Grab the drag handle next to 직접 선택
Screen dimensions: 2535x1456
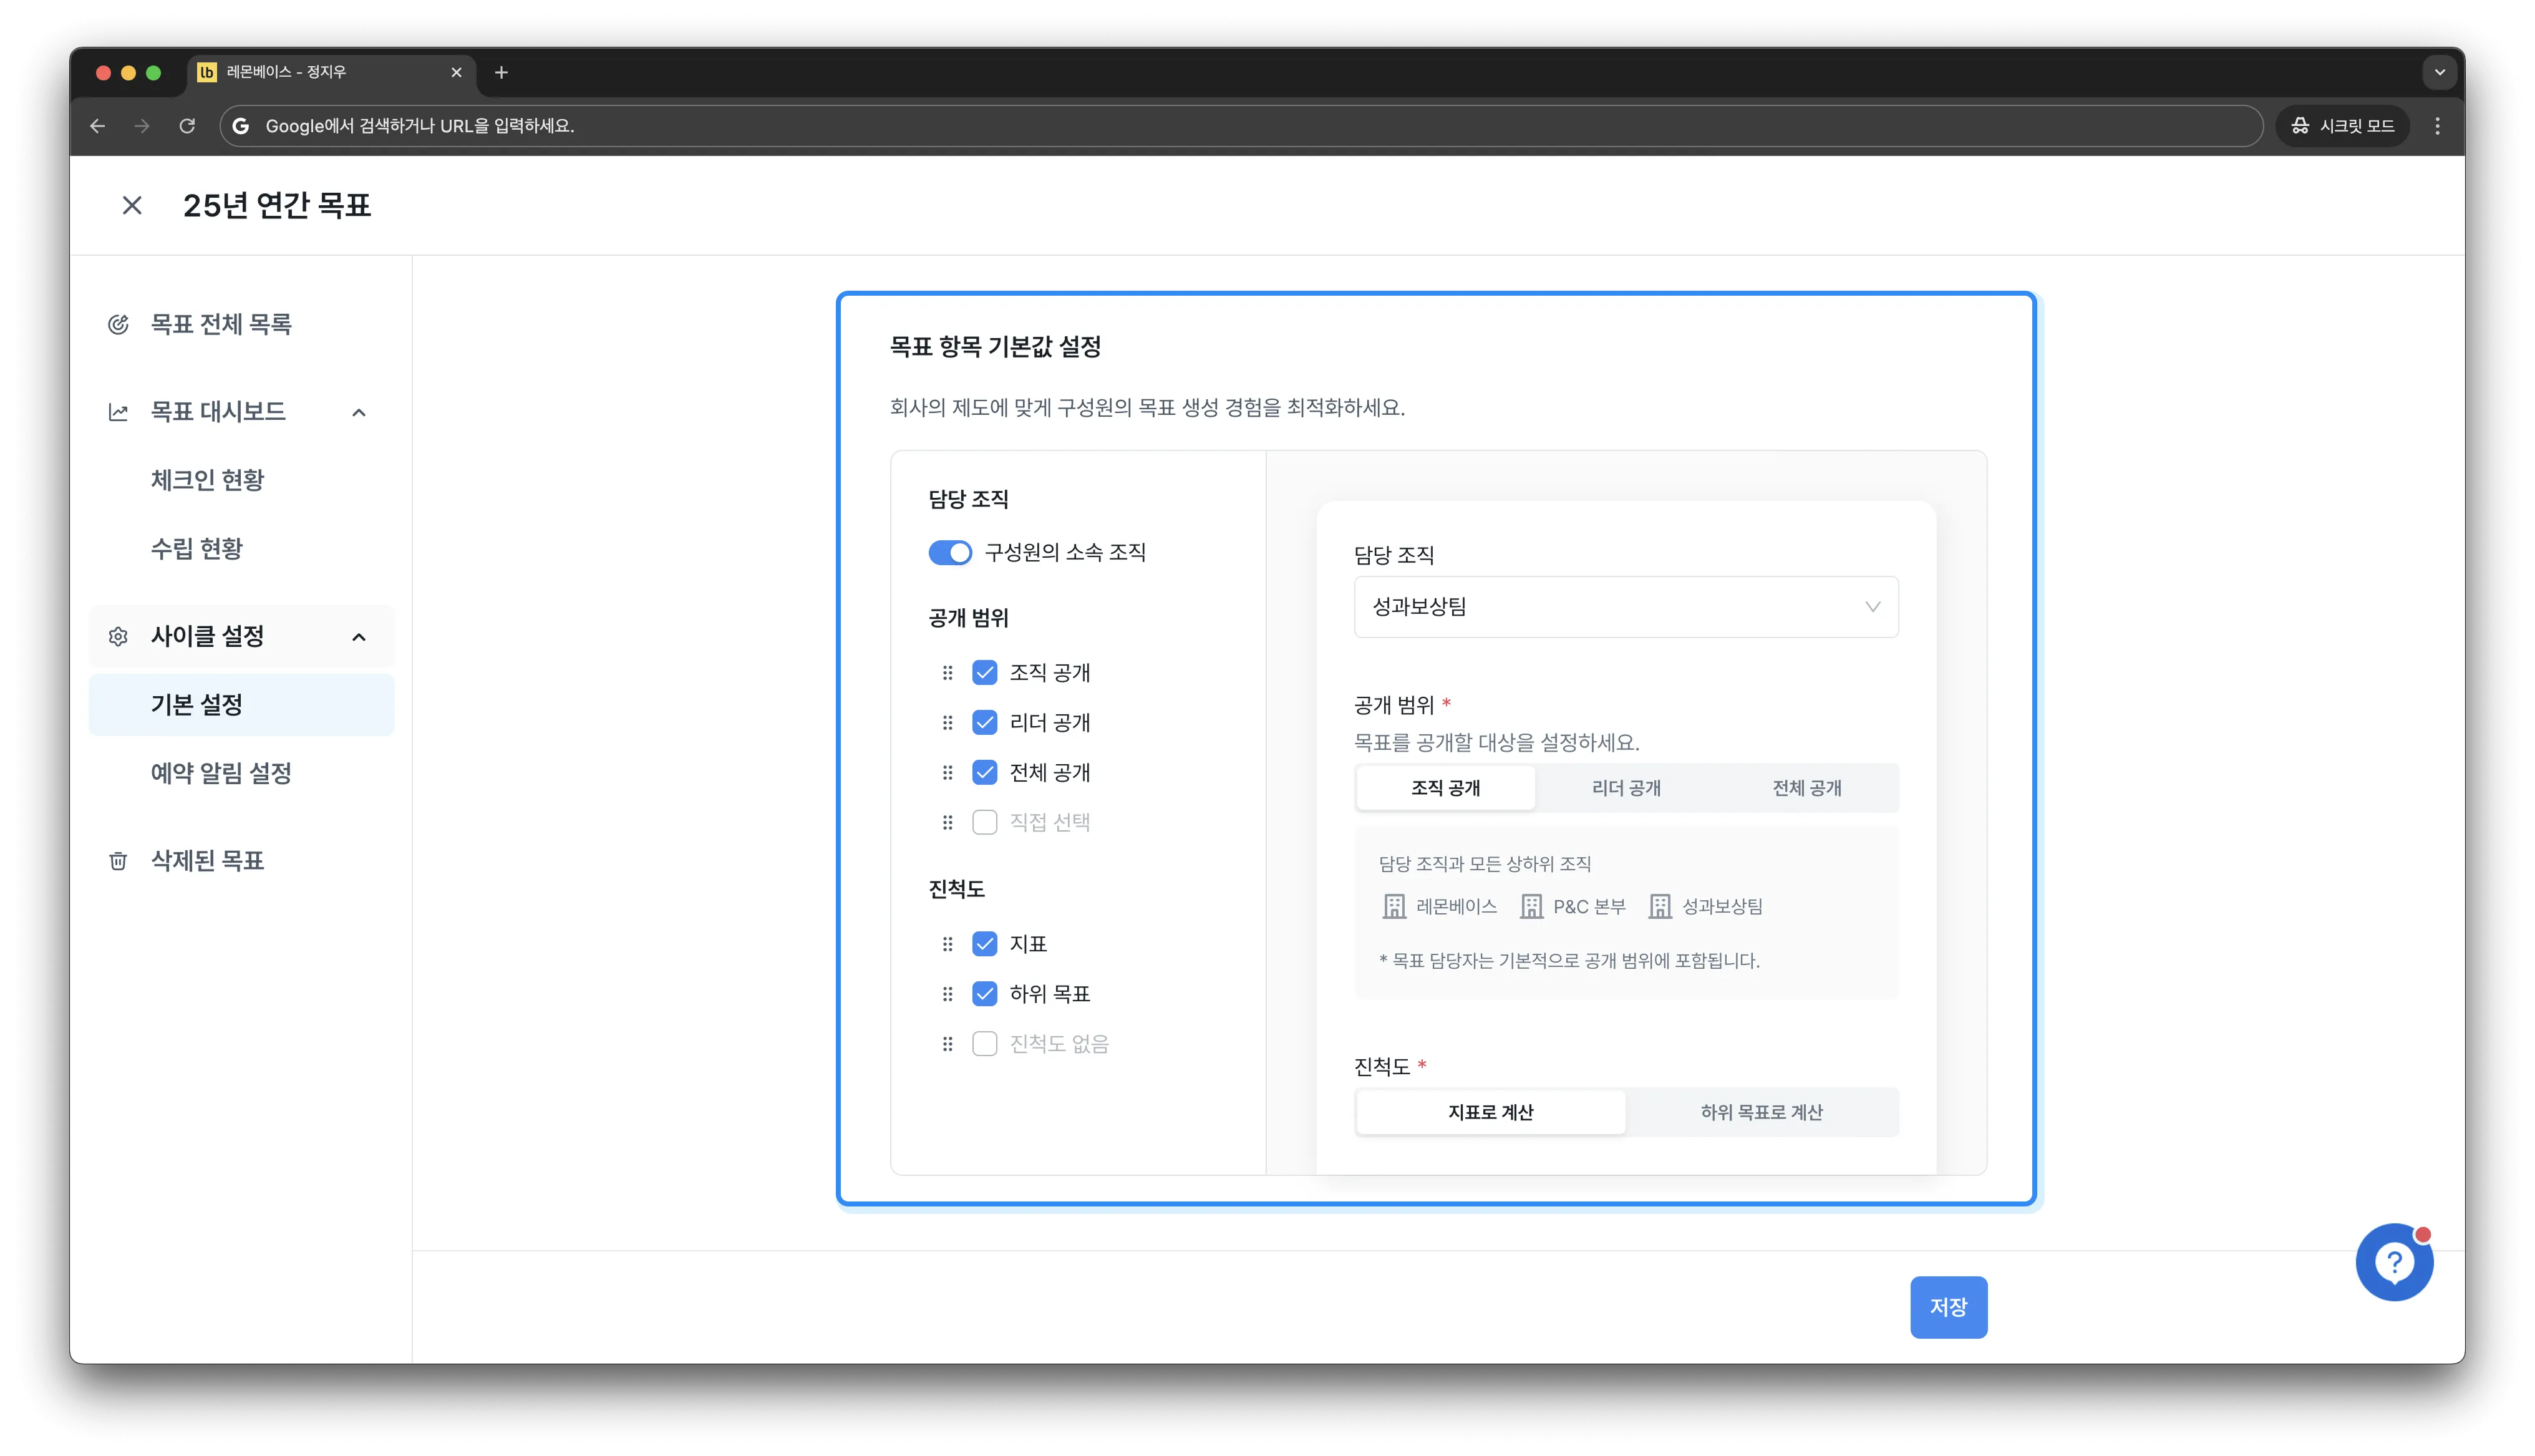(948, 822)
